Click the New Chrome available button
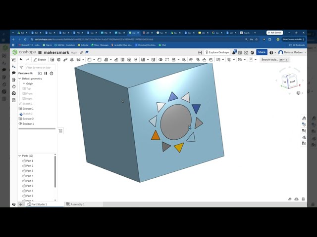 293,39
